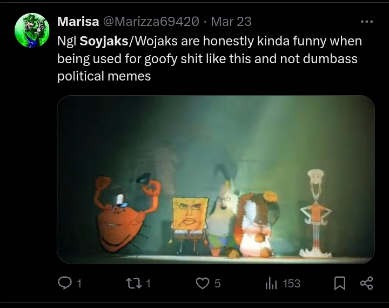Click the bold Soyjaks keyword
Viewport: 389px width, 308px height.
pyautogui.click(x=102, y=41)
